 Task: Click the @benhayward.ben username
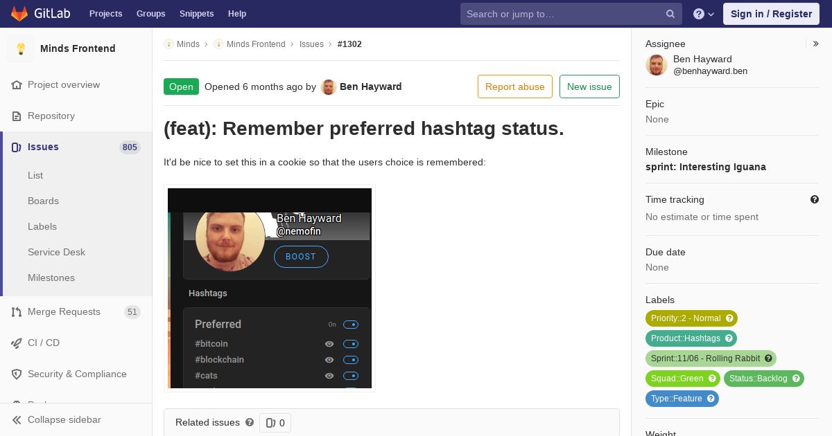[x=710, y=71]
